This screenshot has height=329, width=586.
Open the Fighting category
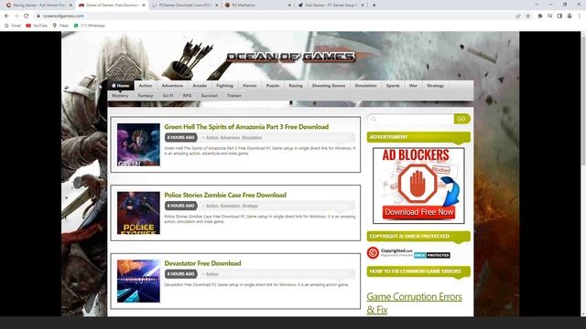pyautogui.click(x=224, y=85)
